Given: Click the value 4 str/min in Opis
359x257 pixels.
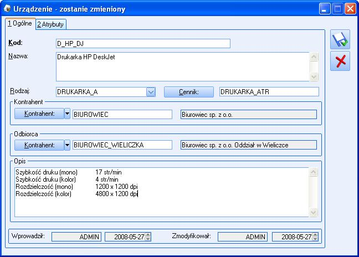Looking at the screenshot, I should [107, 179].
